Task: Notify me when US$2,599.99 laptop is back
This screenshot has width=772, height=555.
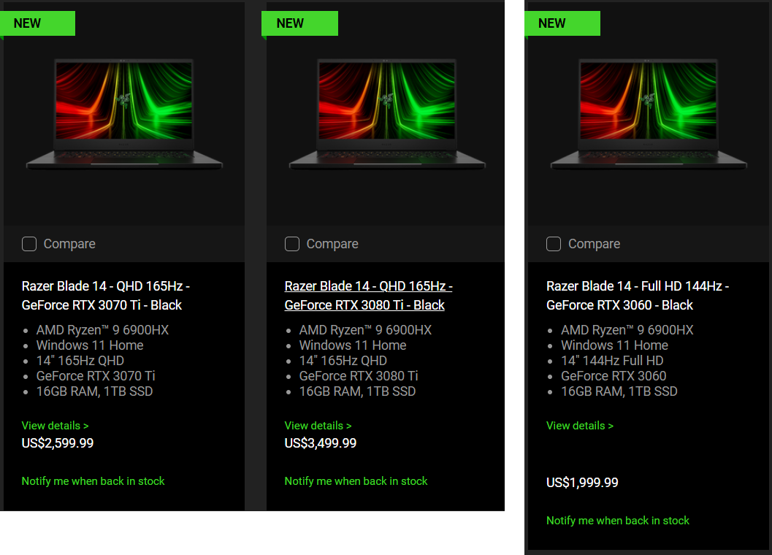Action: [93, 481]
